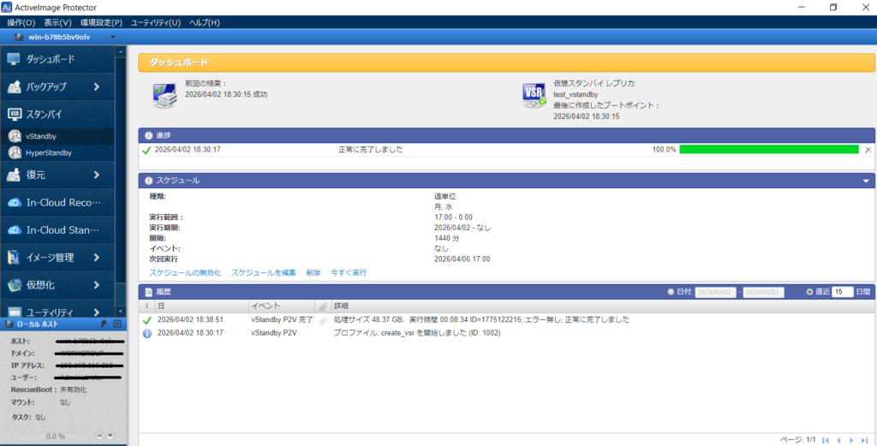877x446 pixels.
Task: Click the スケジュールを編集 link
Action: coord(263,272)
